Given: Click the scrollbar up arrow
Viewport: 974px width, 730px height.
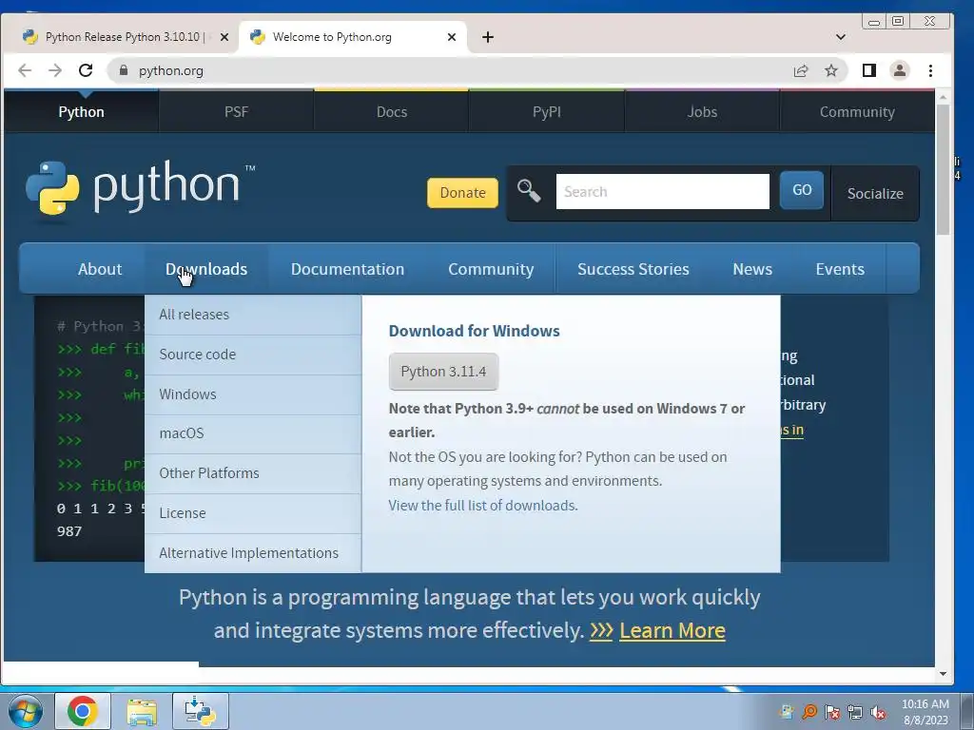Looking at the screenshot, I should tap(943, 98).
